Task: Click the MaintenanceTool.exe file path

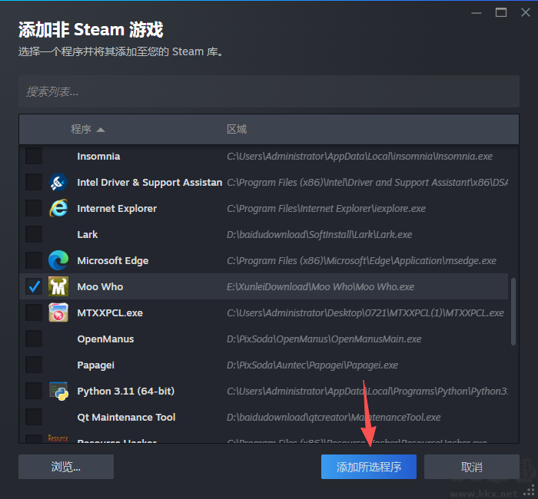Action: 334,417
